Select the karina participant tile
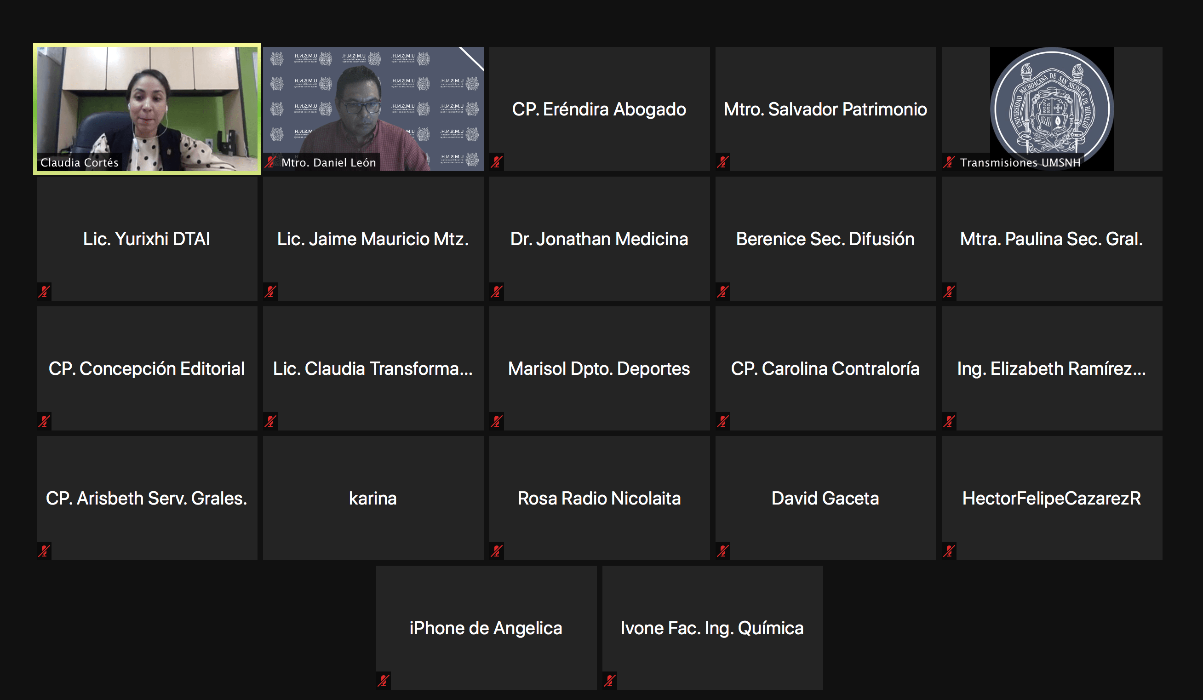The height and width of the screenshot is (700, 1203). coord(373,498)
